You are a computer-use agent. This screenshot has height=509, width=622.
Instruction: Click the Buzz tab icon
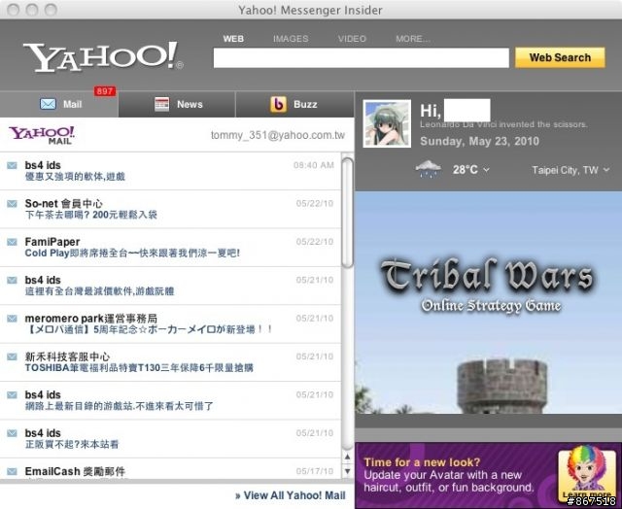click(x=278, y=104)
